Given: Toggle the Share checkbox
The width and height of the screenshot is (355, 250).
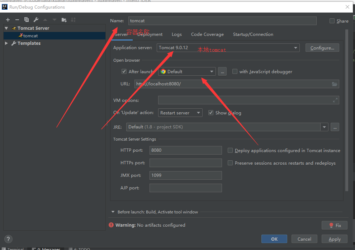Looking at the screenshot, I should tap(332, 21).
